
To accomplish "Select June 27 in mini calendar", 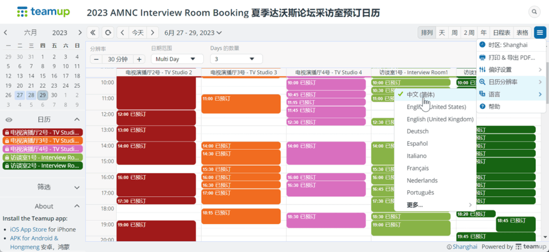I will (x=20, y=95).
